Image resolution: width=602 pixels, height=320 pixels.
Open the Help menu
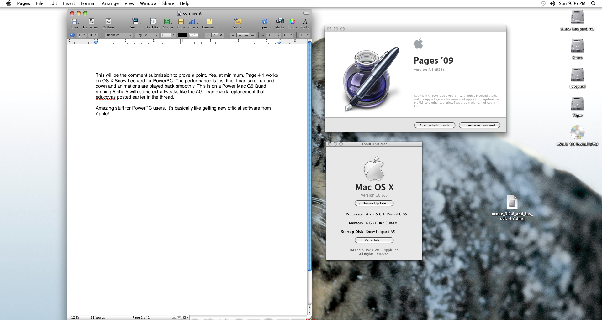click(185, 3)
